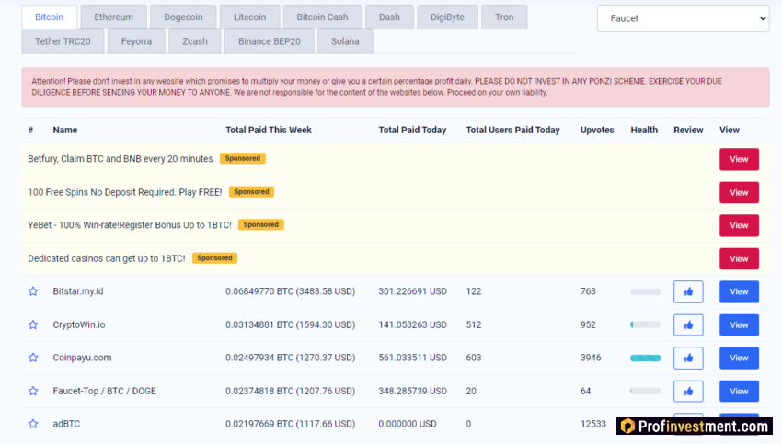Favorite Bitstar.my.id with its star icon
782x444 pixels.
tap(33, 291)
